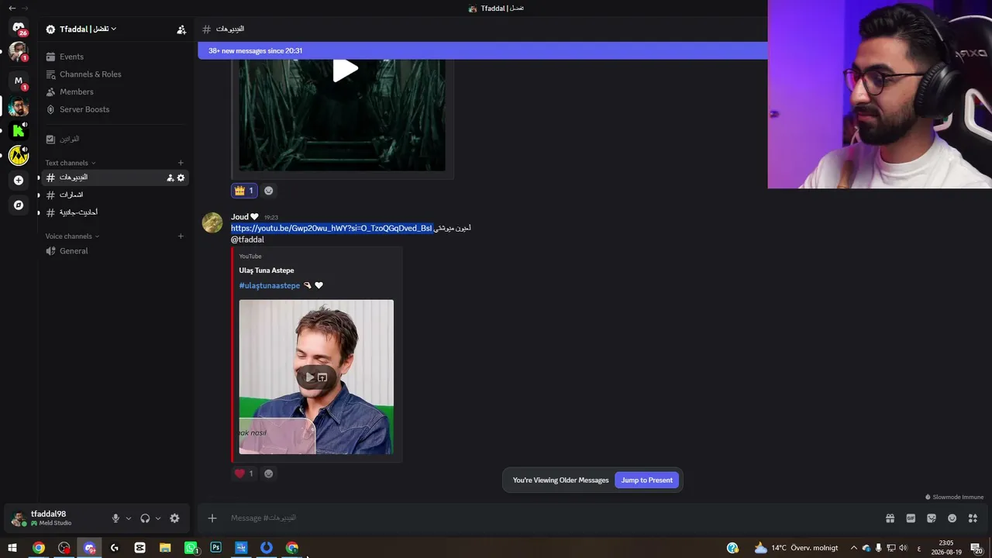The image size is (992, 558).
Task: Open the youtu.be link in Joud's message
Action: (331, 229)
